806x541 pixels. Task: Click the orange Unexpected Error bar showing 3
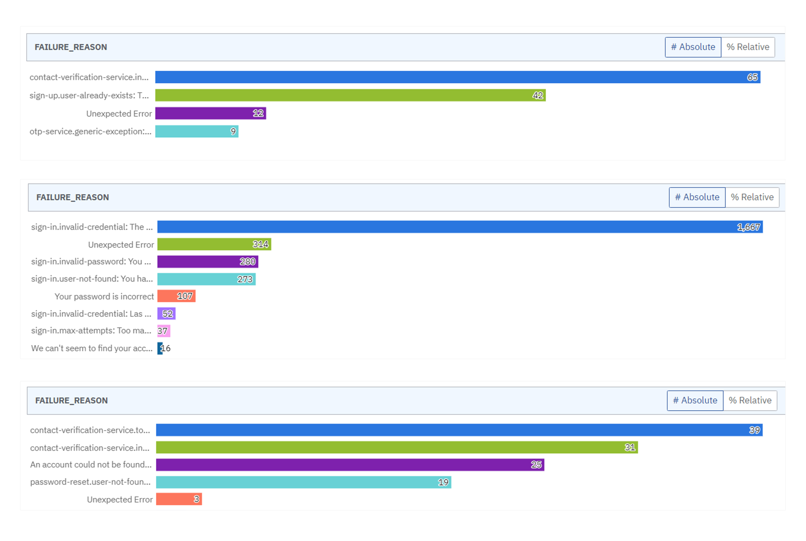click(x=179, y=499)
